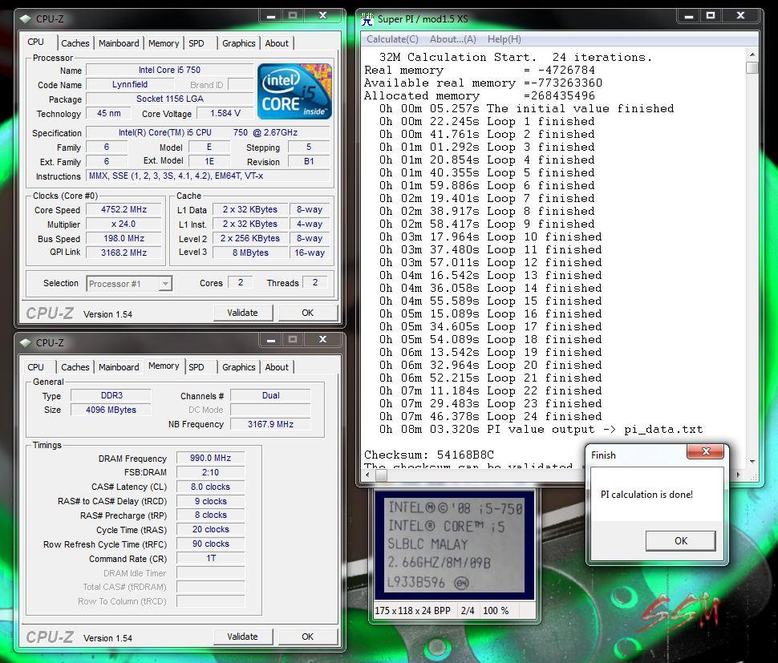Click the Super PI horizontal scrollbar thumb
This screenshot has height=663, width=778.
(x=381, y=475)
